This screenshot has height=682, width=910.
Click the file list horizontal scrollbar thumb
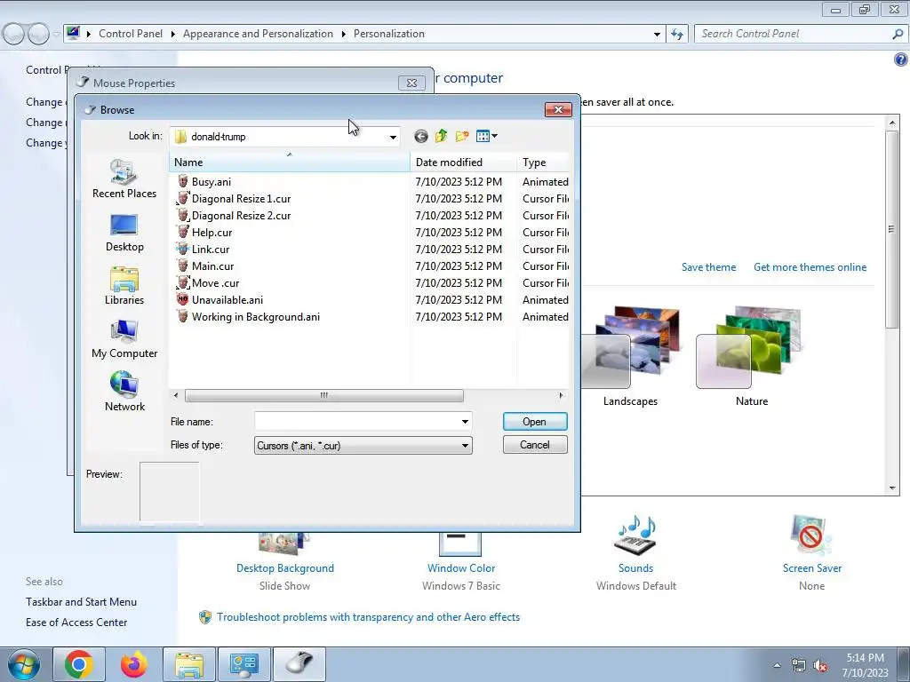click(323, 395)
